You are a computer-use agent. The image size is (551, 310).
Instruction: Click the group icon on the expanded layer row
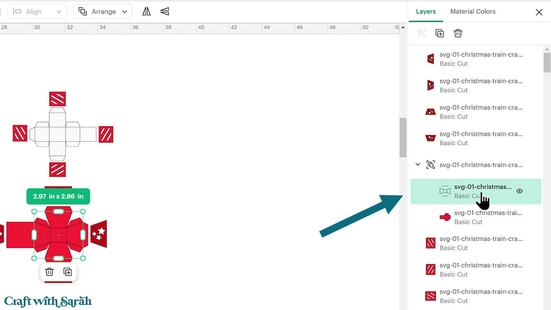431,165
